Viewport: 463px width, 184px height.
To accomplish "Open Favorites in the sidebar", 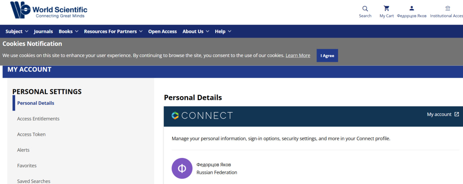I will [27, 166].
